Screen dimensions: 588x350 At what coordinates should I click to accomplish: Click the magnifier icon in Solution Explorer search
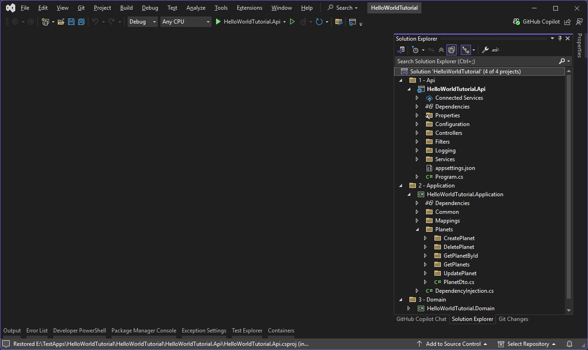pyautogui.click(x=562, y=61)
